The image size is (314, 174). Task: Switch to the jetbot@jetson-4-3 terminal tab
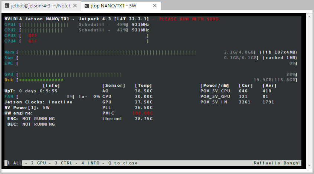(41, 6)
